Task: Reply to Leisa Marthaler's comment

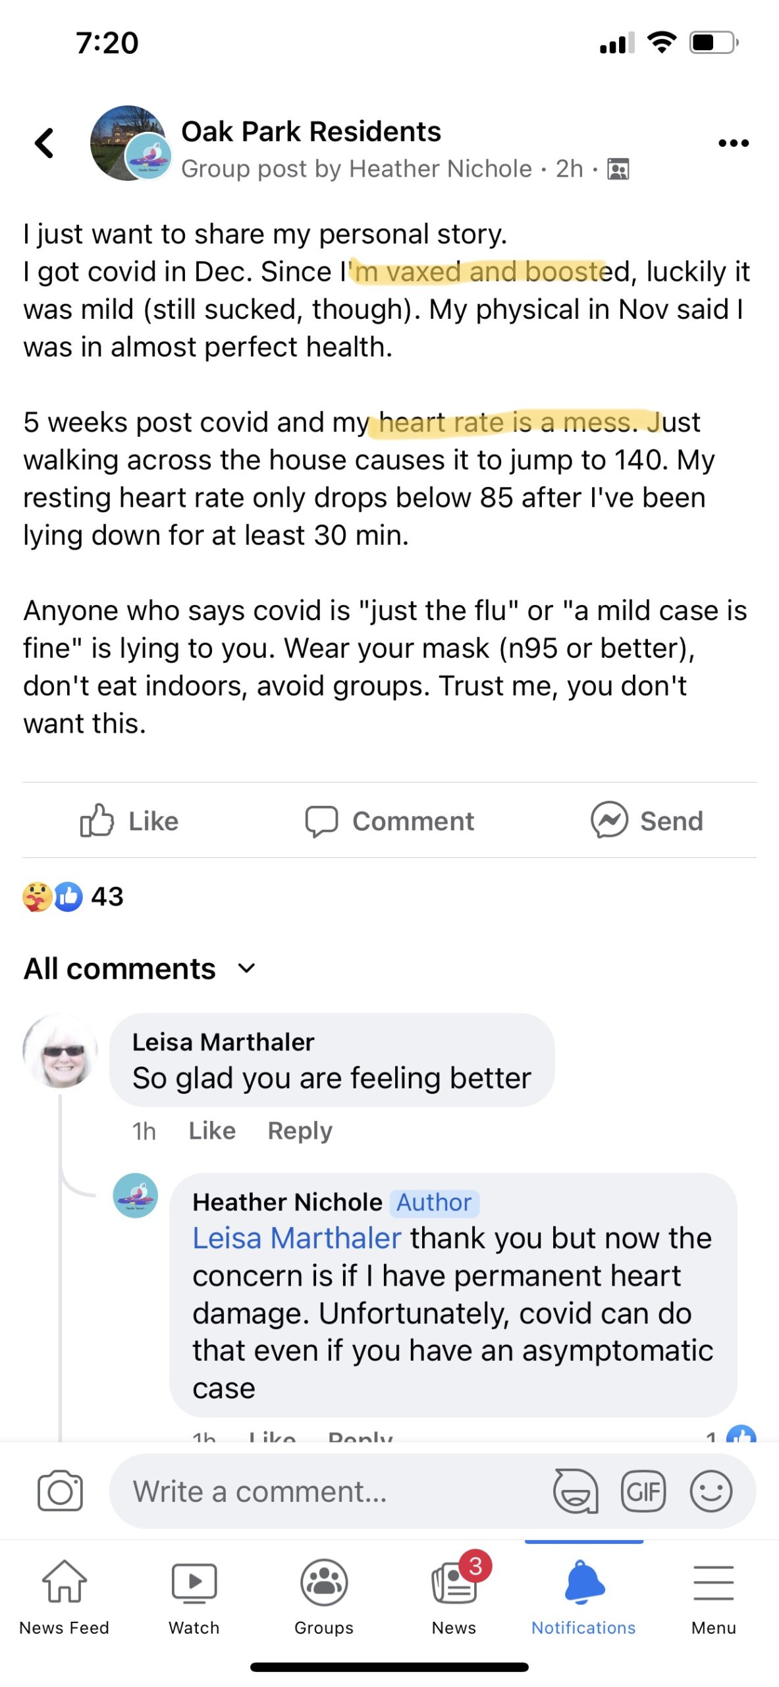Action: tap(300, 1131)
